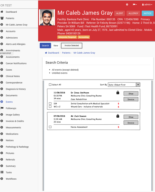Click arrow icon next to Diagnosis & History
Viewport: 155px width, 192px height.
(2, 89)
